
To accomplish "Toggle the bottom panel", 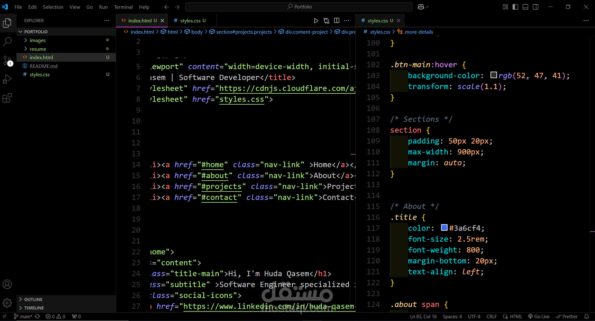I will pos(525,7).
